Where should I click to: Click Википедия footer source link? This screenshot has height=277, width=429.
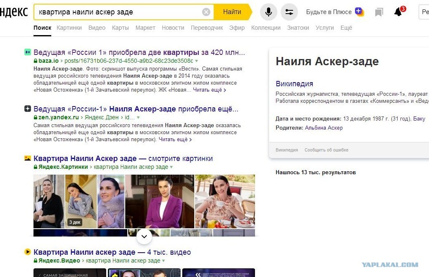click(287, 150)
